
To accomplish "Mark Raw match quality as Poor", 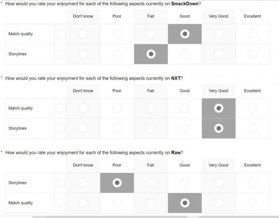I will click(117, 203).
